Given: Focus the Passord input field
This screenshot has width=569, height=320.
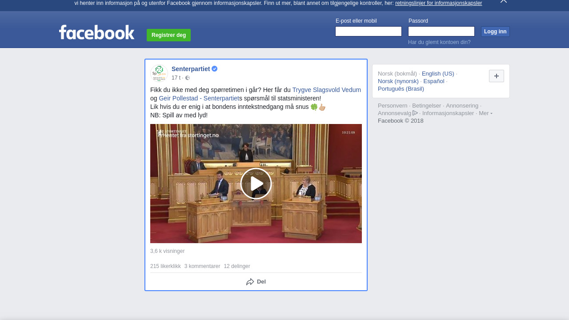Looking at the screenshot, I should pyautogui.click(x=441, y=32).
